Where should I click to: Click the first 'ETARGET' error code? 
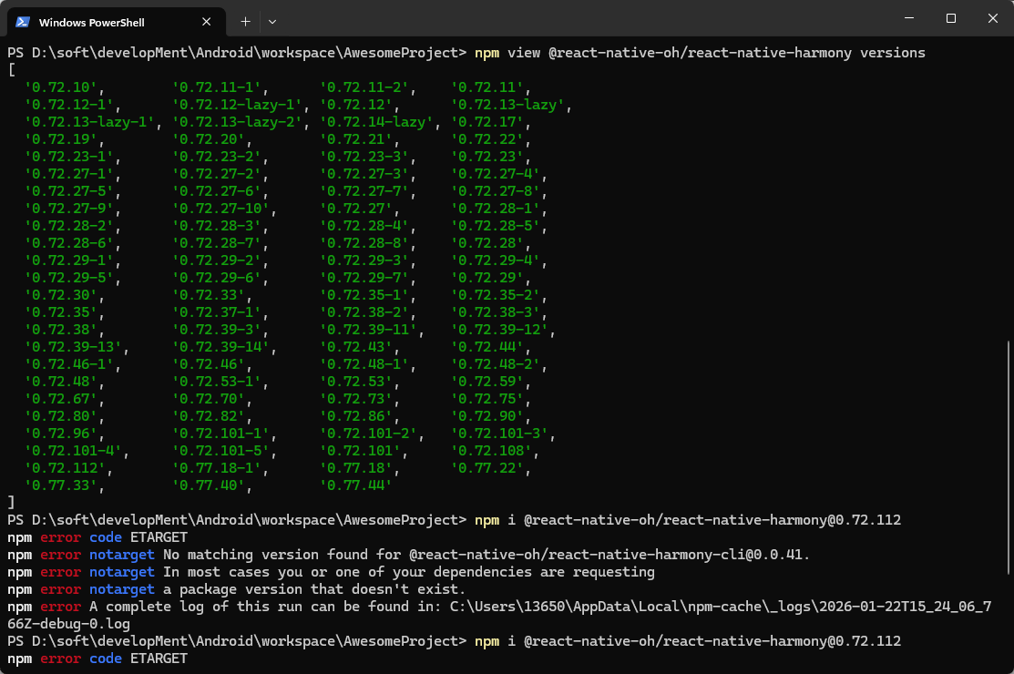[x=159, y=537]
